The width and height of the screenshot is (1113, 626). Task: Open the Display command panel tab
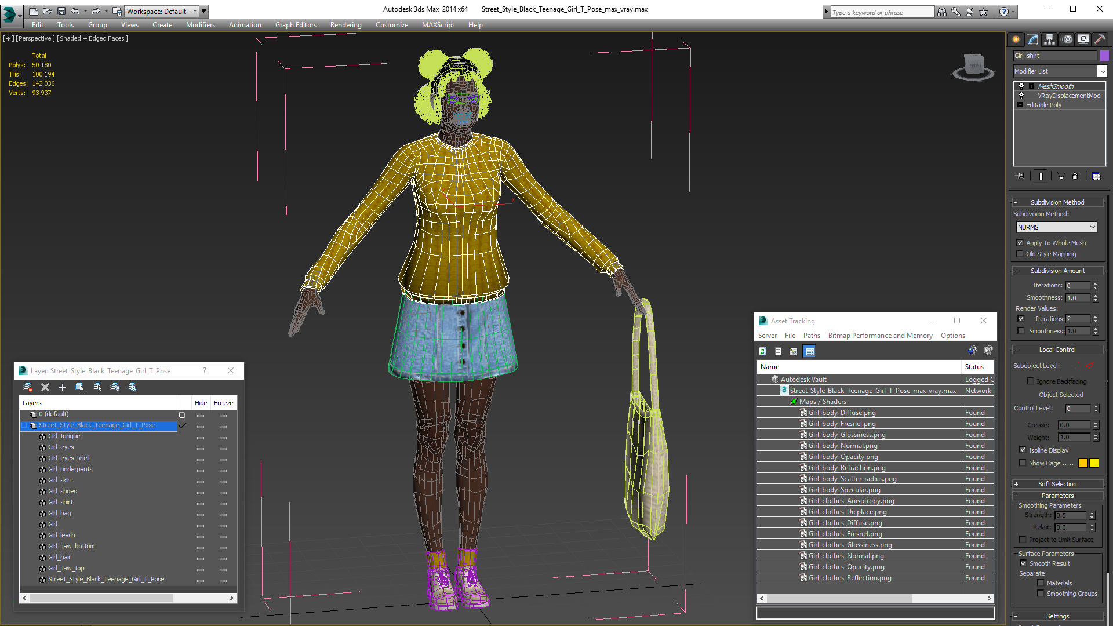point(1083,39)
